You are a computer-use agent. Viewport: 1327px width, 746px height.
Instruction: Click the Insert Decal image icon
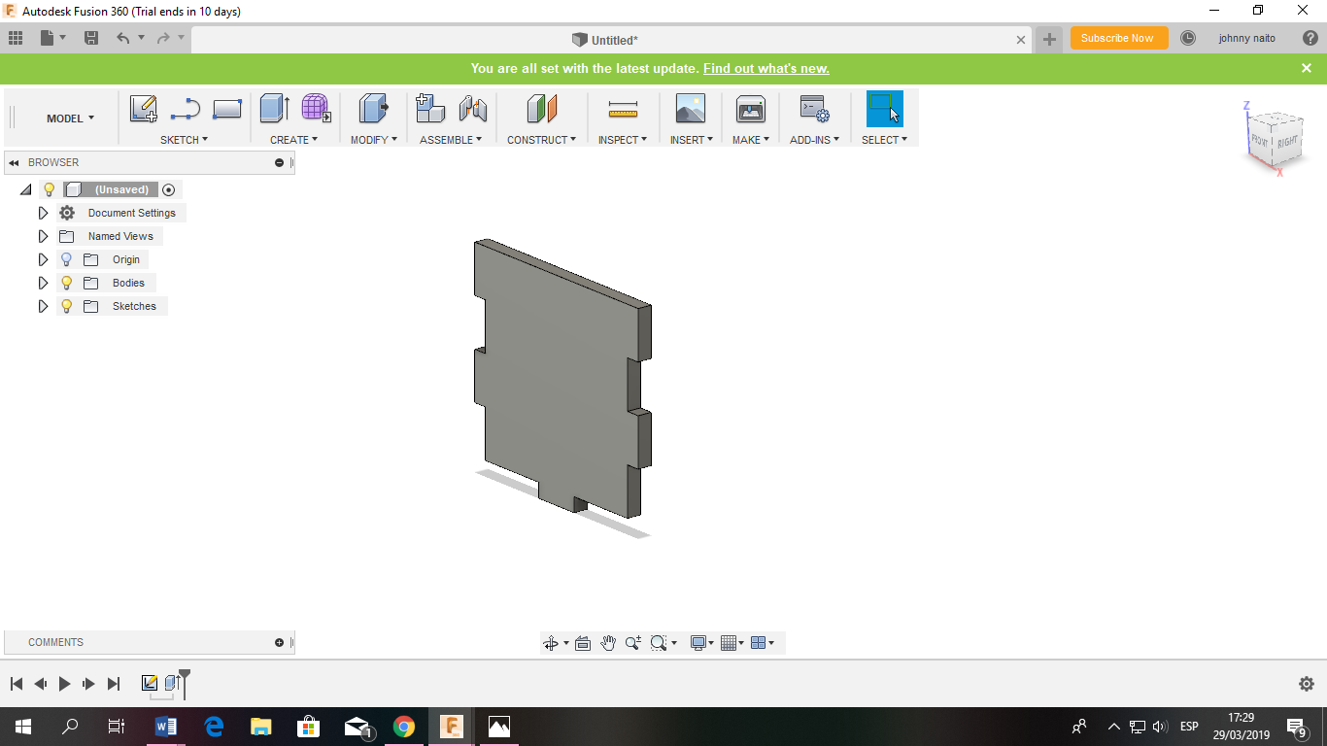[x=691, y=108]
